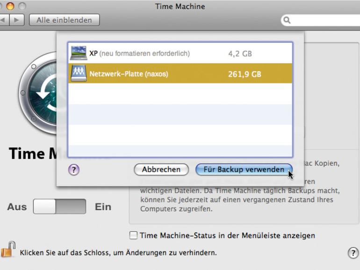Image resolution: width=360 pixels, height=270 pixels.
Task: Toggle the Aus/Ein Time Machine switch
Action: click(x=60, y=206)
